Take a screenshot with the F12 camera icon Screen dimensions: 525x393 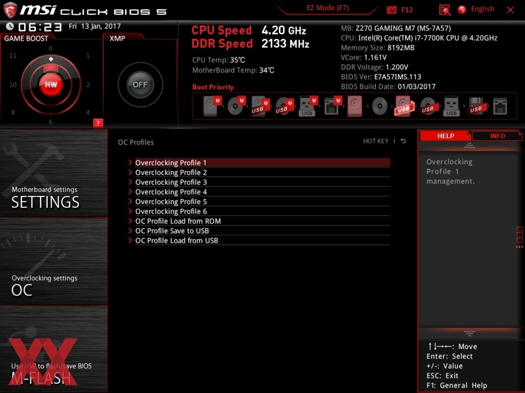pyautogui.click(x=391, y=10)
